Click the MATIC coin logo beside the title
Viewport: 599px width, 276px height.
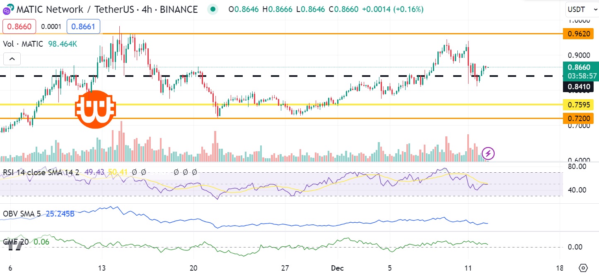[x=8, y=9]
